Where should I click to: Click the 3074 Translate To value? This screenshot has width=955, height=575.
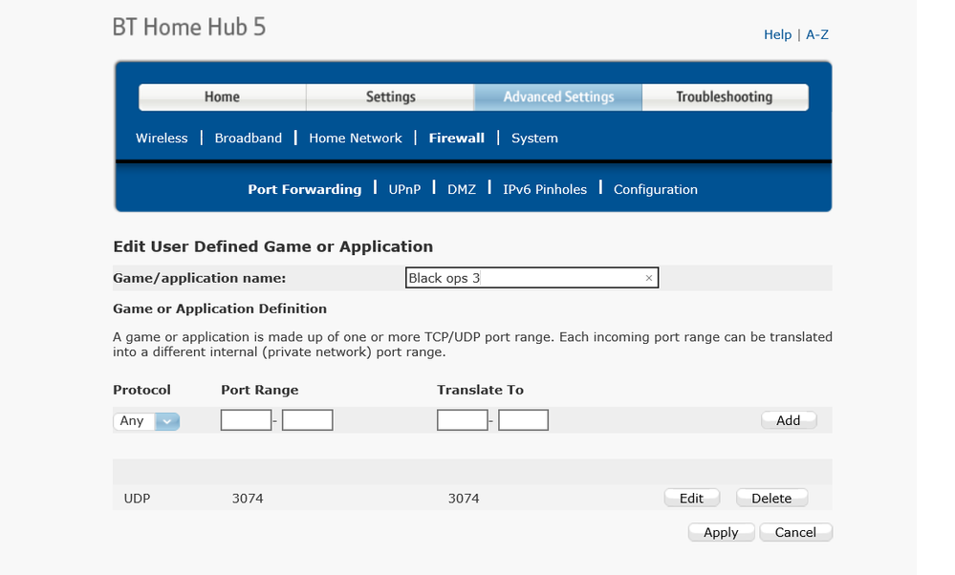[464, 499]
